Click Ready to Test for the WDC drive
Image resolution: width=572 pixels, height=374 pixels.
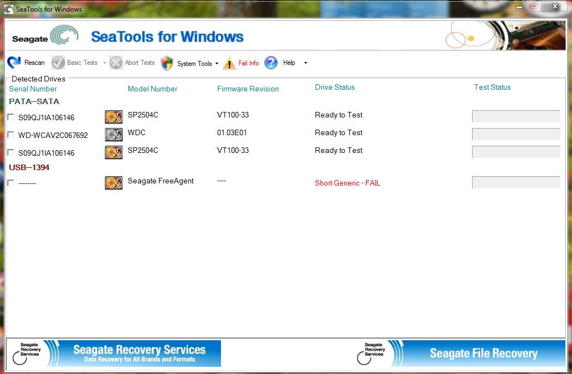[339, 132]
